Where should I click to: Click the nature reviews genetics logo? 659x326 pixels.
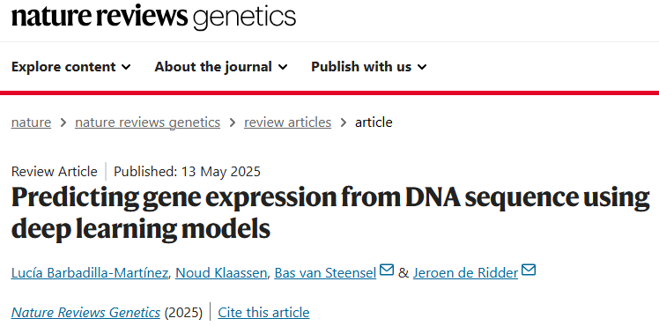[154, 17]
